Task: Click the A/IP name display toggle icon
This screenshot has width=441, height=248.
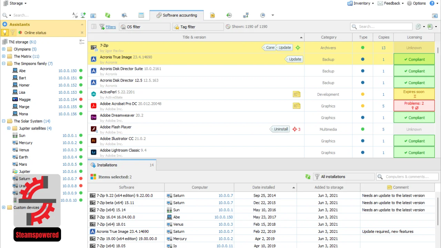Action: tap(75, 15)
